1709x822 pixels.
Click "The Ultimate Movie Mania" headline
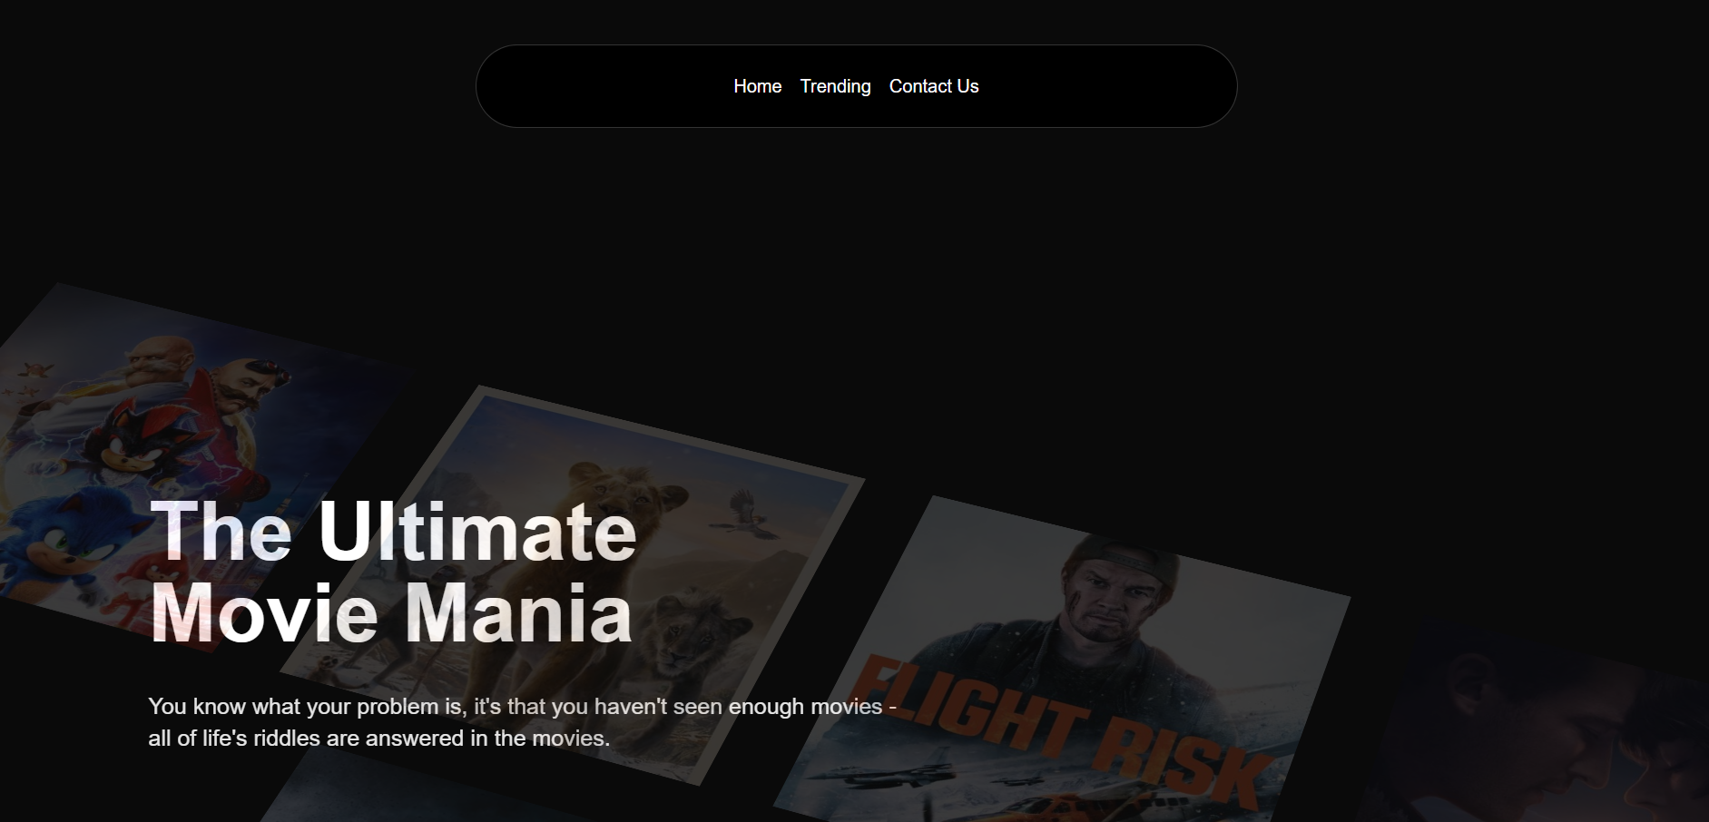pyautogui.click(x=393, y=572)
